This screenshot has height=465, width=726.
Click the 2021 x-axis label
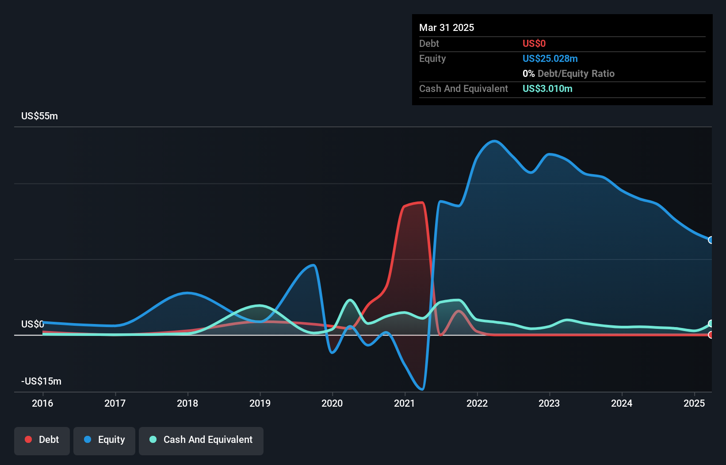click(405, 403)
